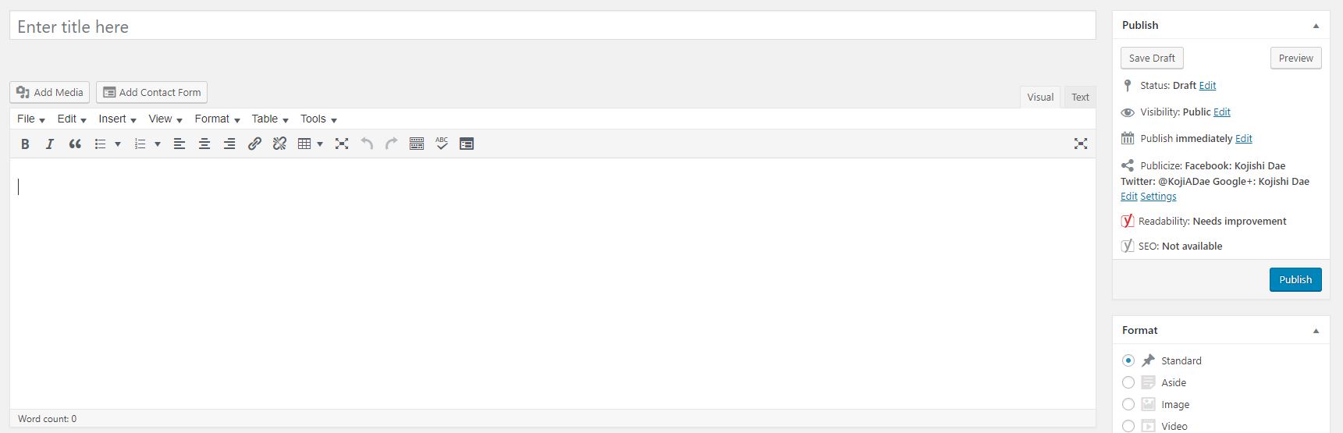
Task: Select the Aside post format
Action: click(x=1128, y=382)
